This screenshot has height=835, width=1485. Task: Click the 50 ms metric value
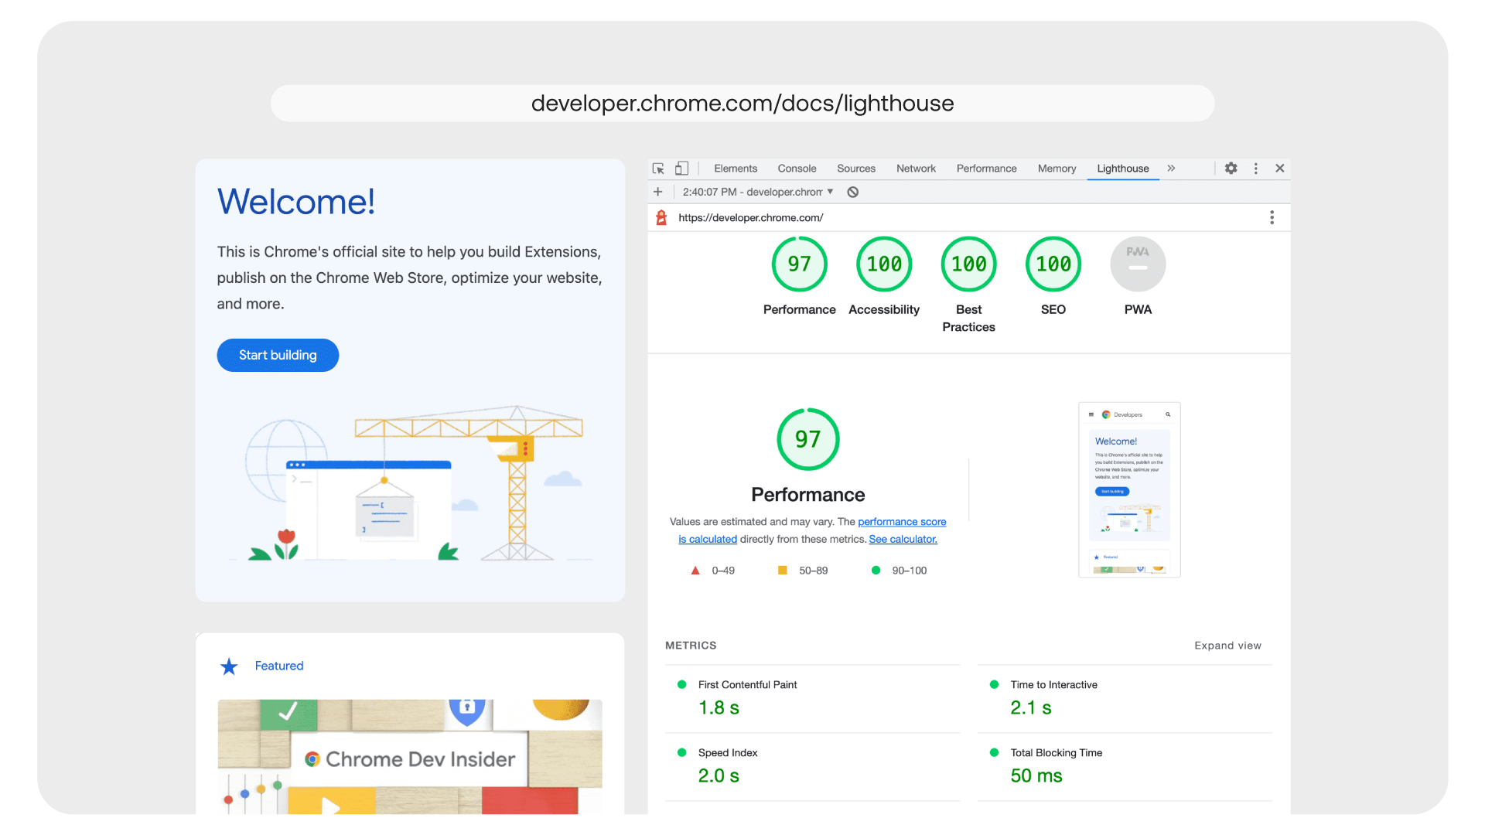click(1036, 775)
